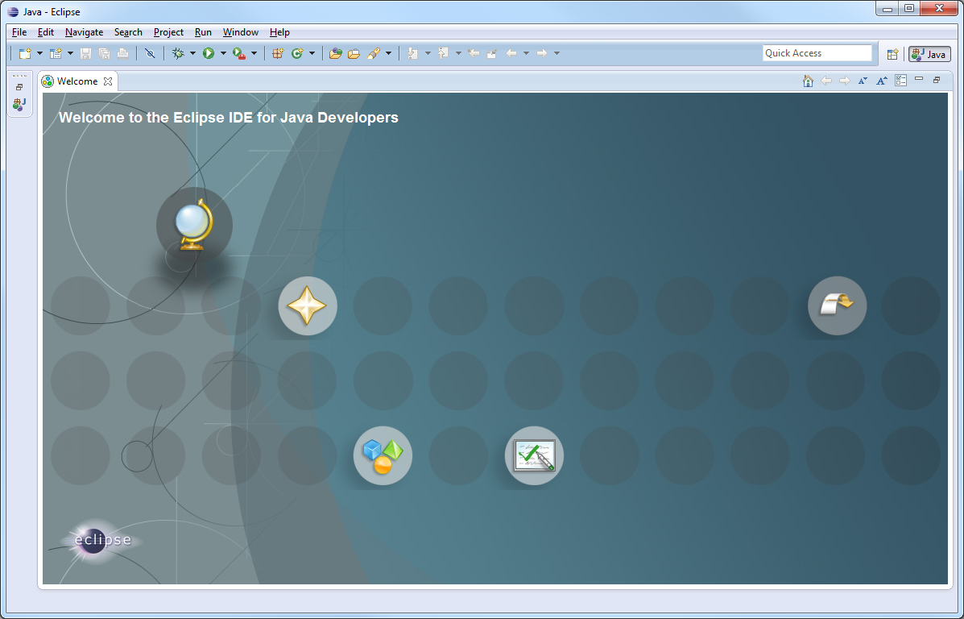Click the green Run button icon
The height and width of the screenshot is (619, 964).
(209, 53)
